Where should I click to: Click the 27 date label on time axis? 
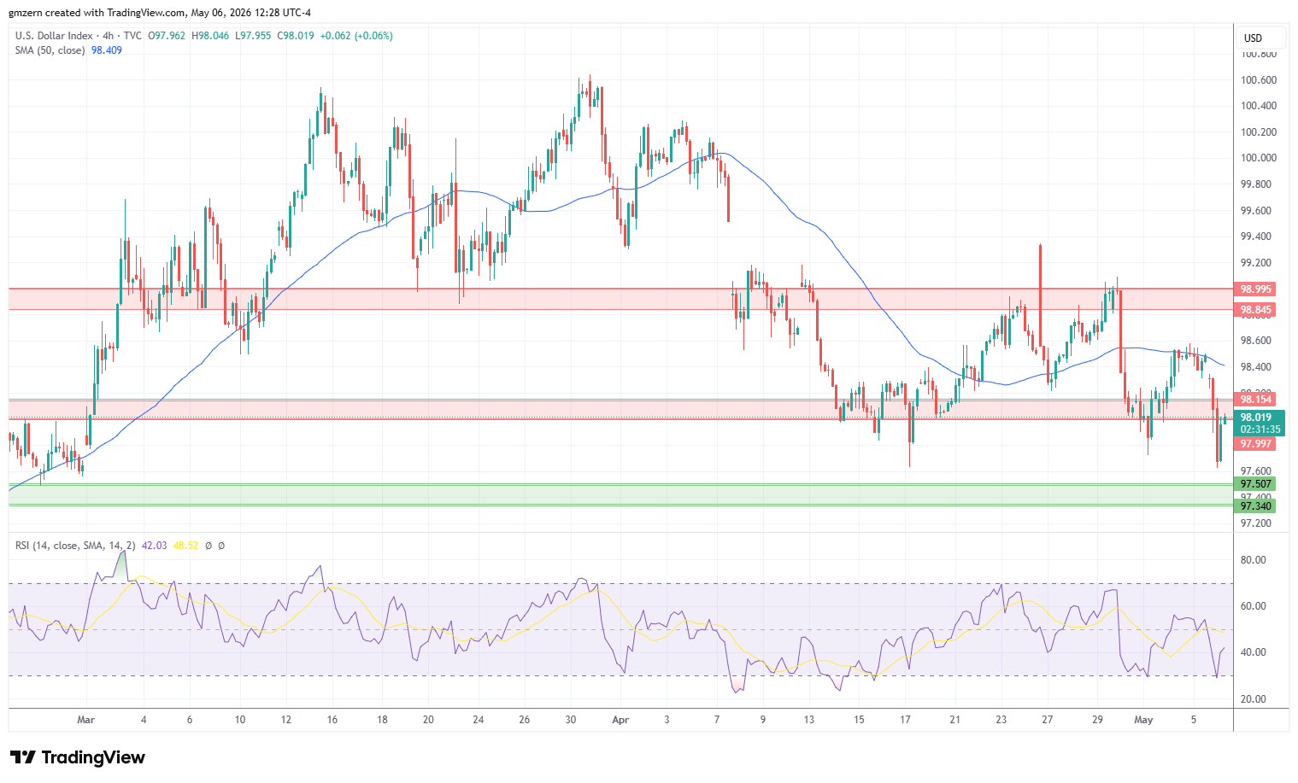tap(1047, 720)
